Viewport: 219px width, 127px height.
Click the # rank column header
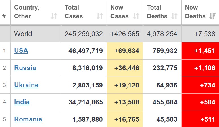pyautogui.click(x=4, y=16)
